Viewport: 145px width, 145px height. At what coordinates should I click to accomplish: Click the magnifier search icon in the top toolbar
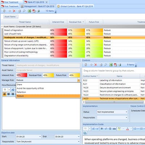pyautogui.click(x=24, y=11)
